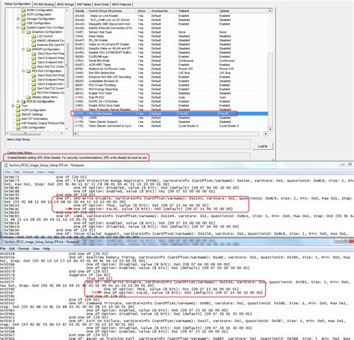Select the Restore on AC/Power Loss row

pos(171,69)
